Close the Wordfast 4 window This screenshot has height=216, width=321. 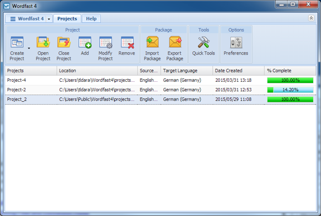[308, 4]
